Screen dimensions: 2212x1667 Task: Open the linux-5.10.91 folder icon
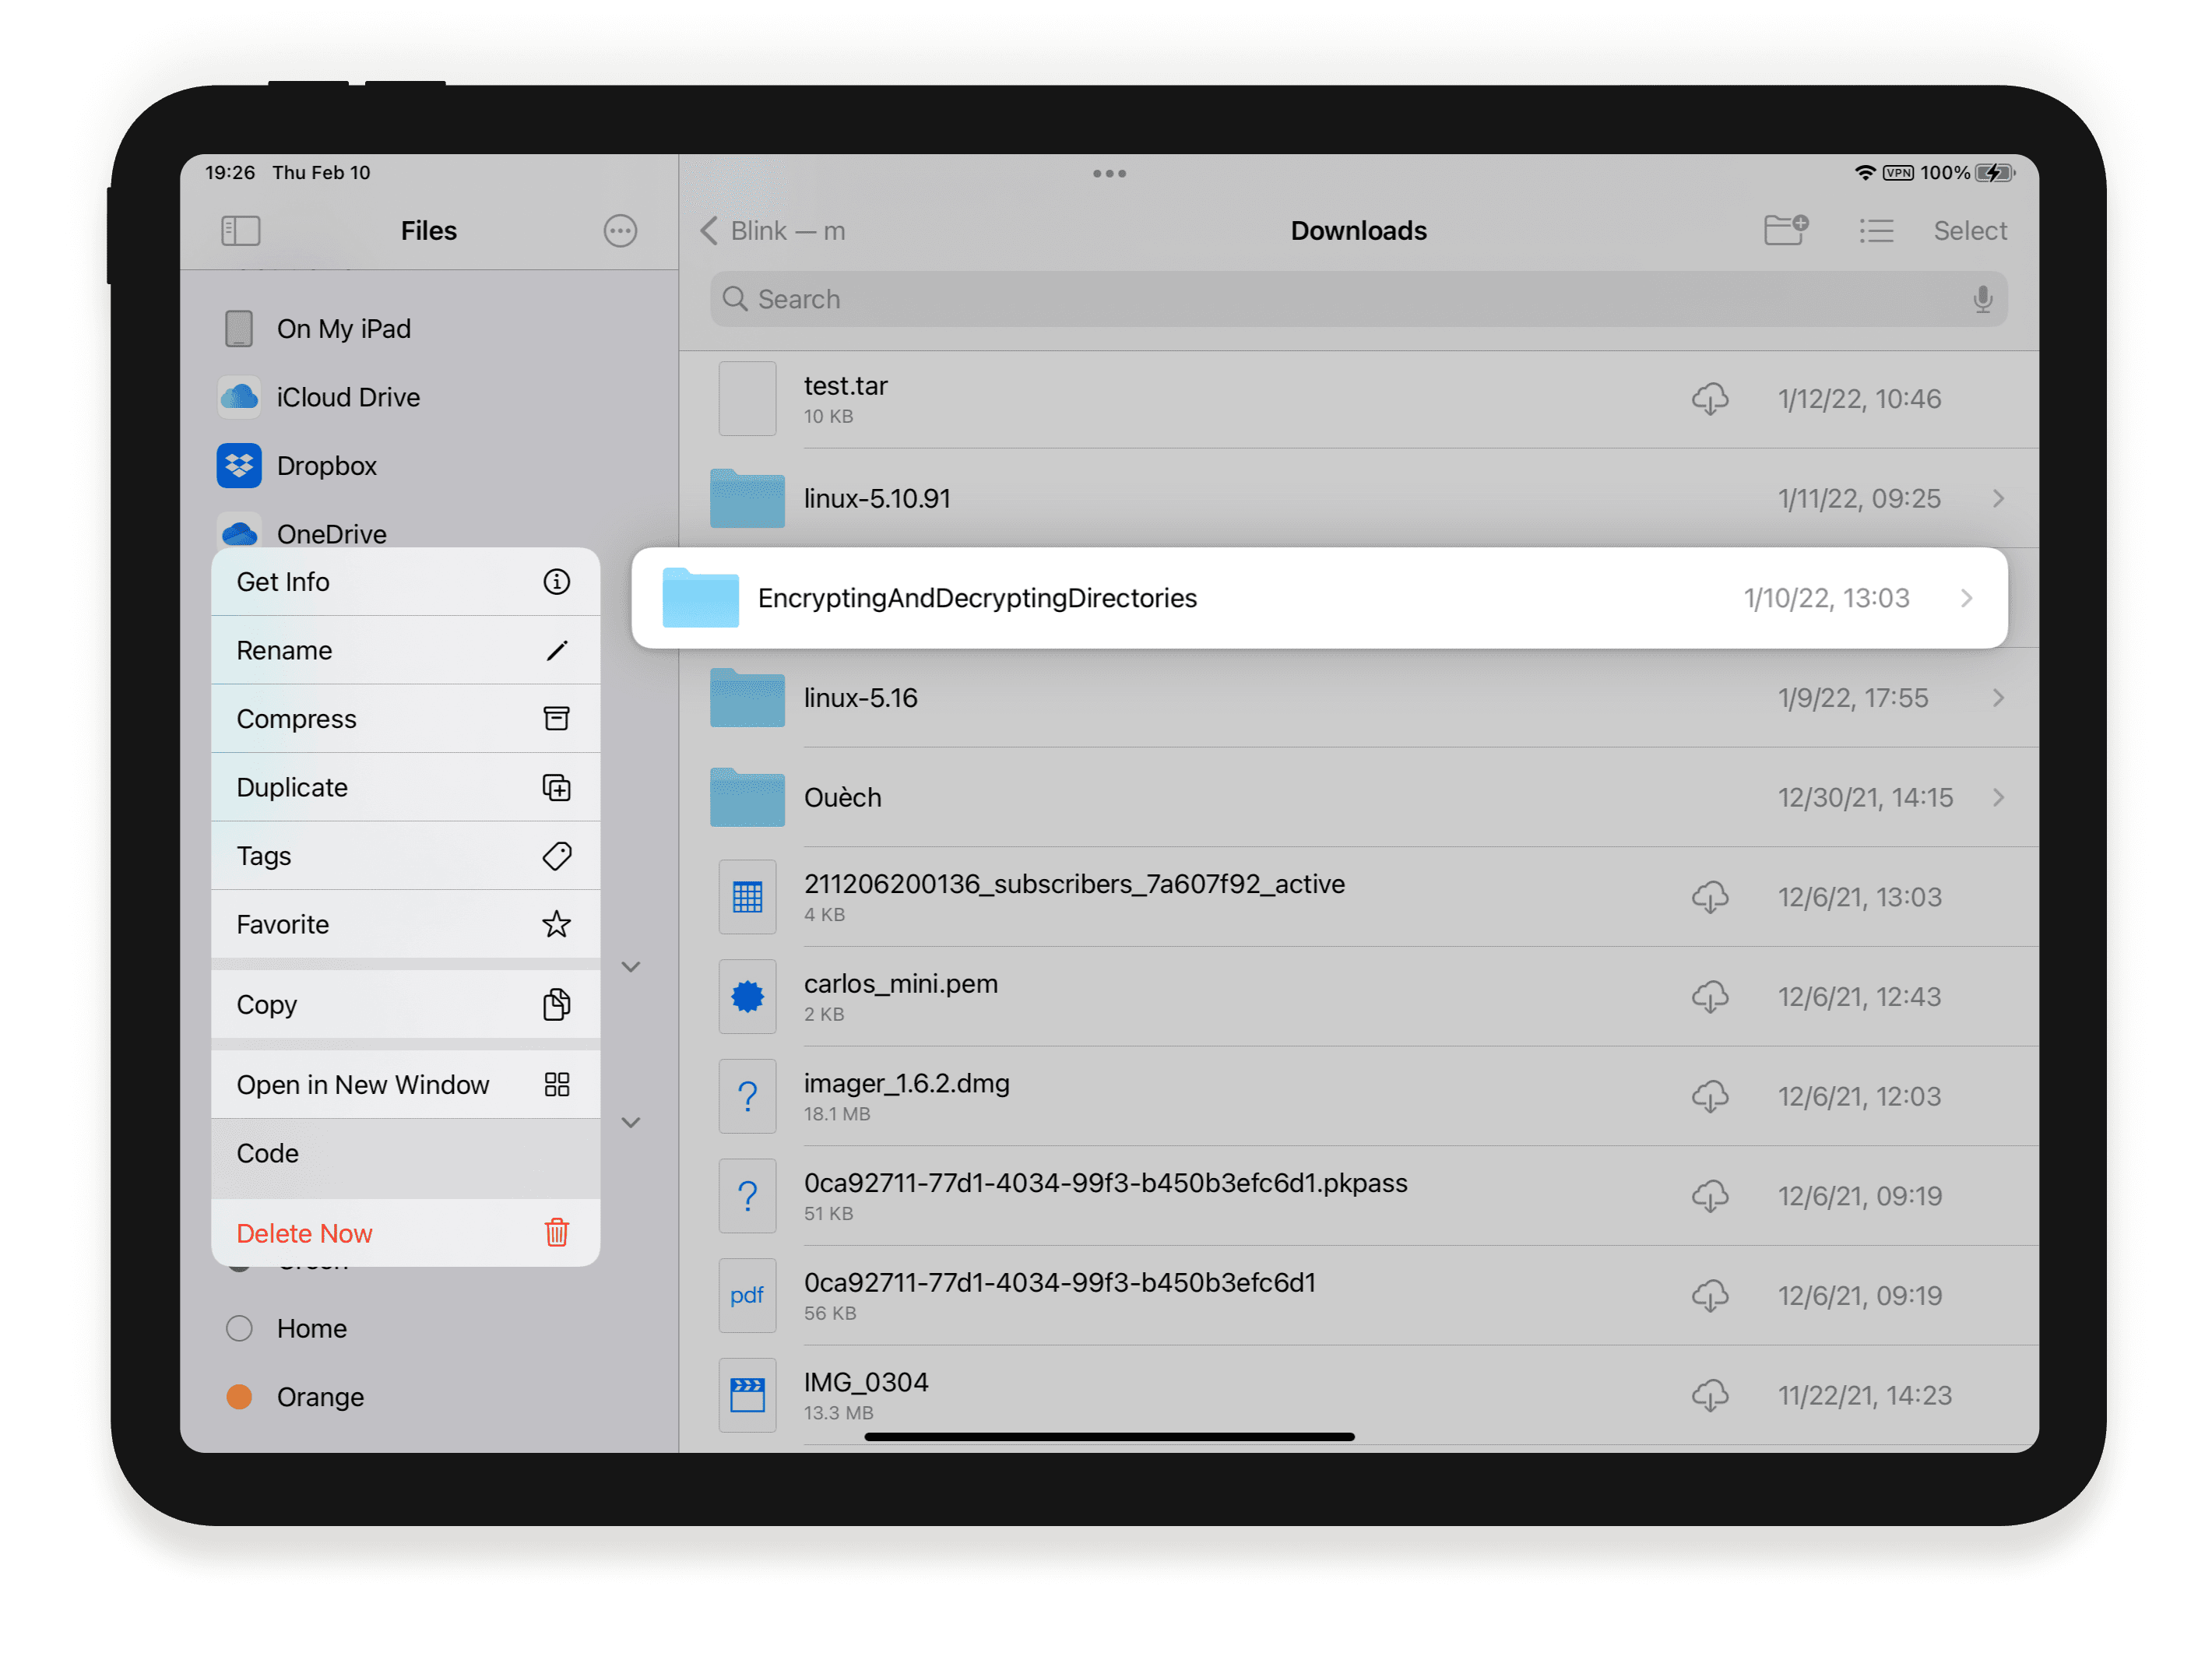pyautogui.click(x=747, y=498)
